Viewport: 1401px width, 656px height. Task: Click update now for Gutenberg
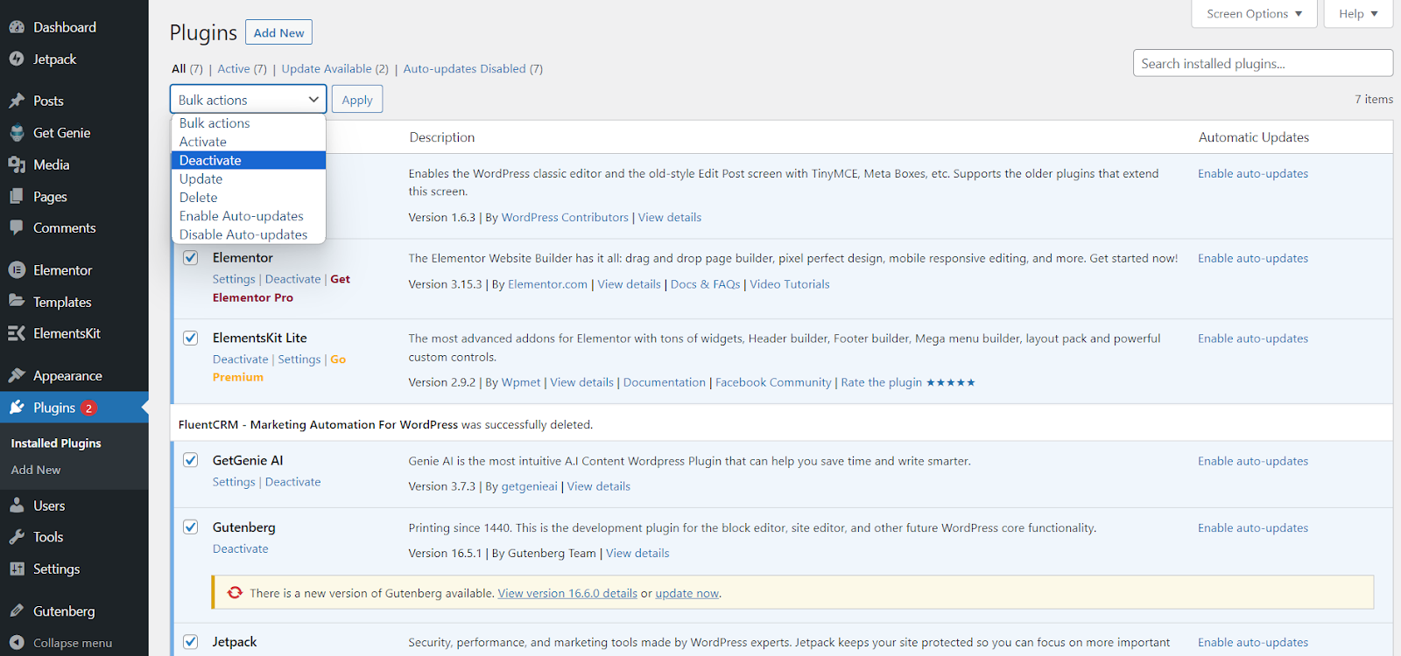[x=687, y=593]
